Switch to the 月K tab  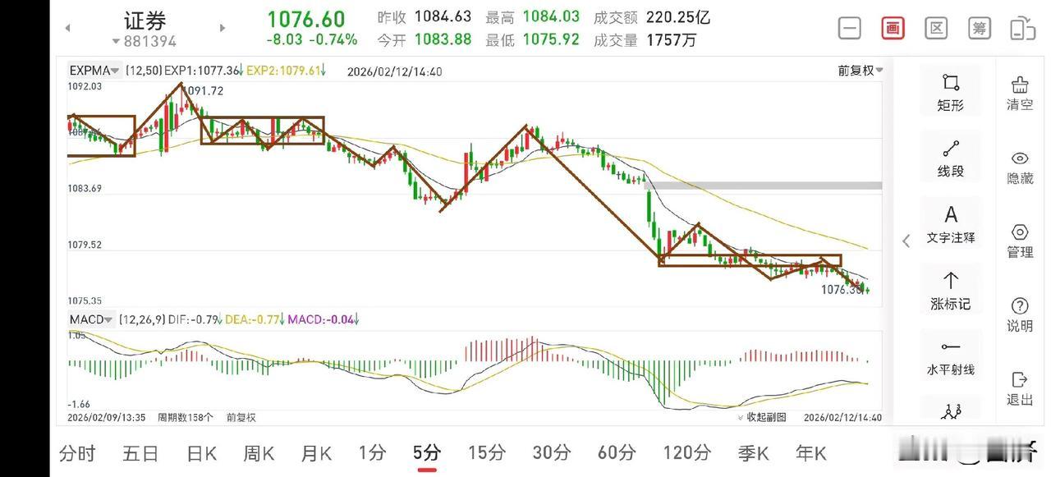pyautogui.click(x=316, y=452)
